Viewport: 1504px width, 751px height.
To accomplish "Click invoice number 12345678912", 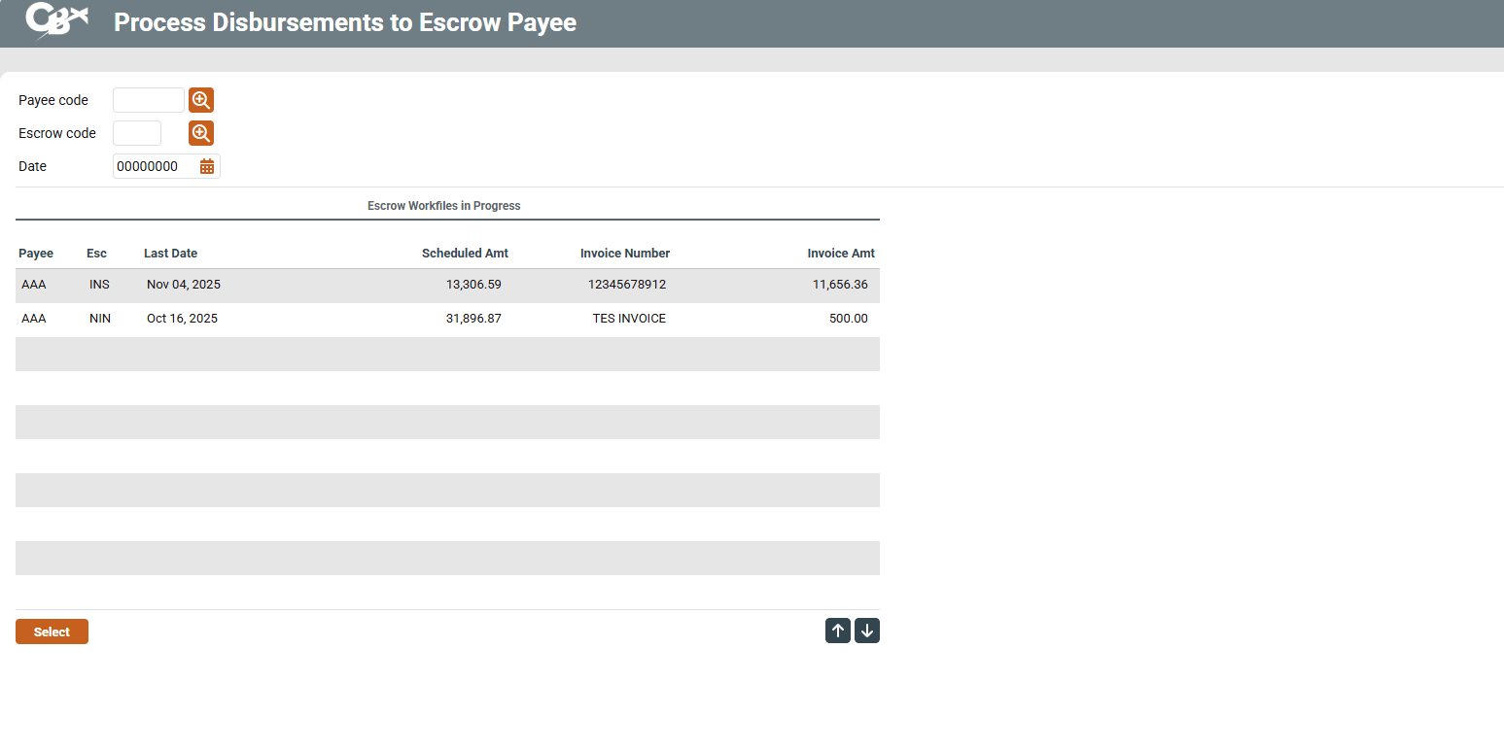I will click(627, 285).
